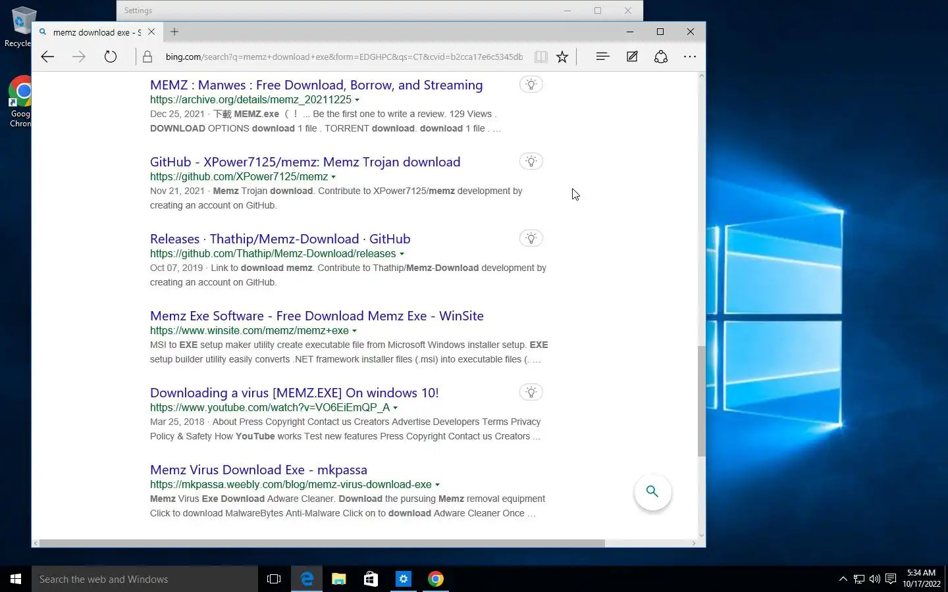Click scroll down arrow of vertical scrollbar
The width and height of the screenshot is (948, 592).
(701, 535)
